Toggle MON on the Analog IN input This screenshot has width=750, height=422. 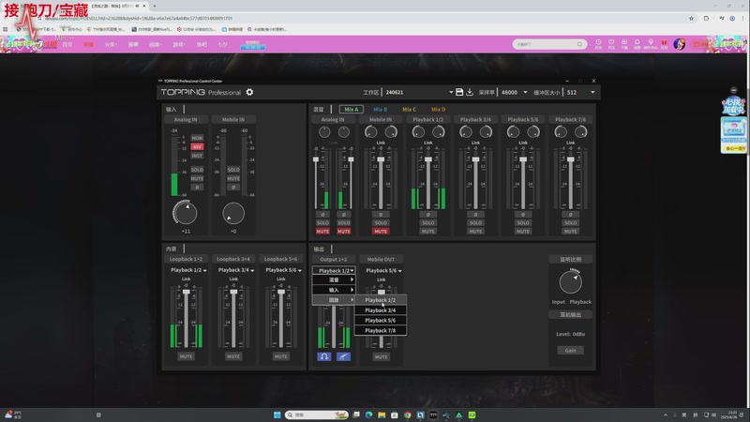coord(197,138)
